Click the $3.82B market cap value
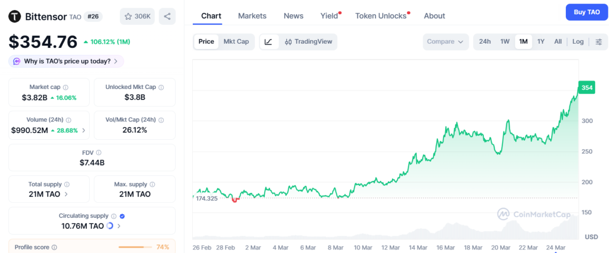 (35, 98)
